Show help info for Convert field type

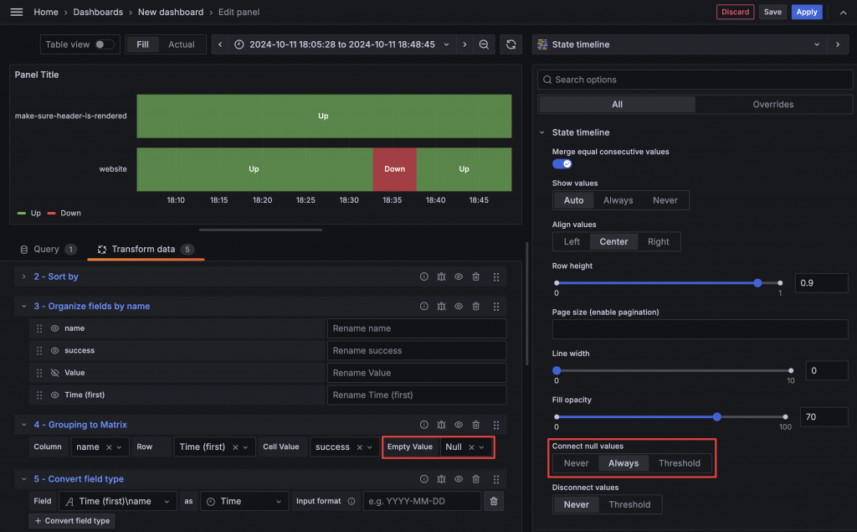click(x=424, y=479)
